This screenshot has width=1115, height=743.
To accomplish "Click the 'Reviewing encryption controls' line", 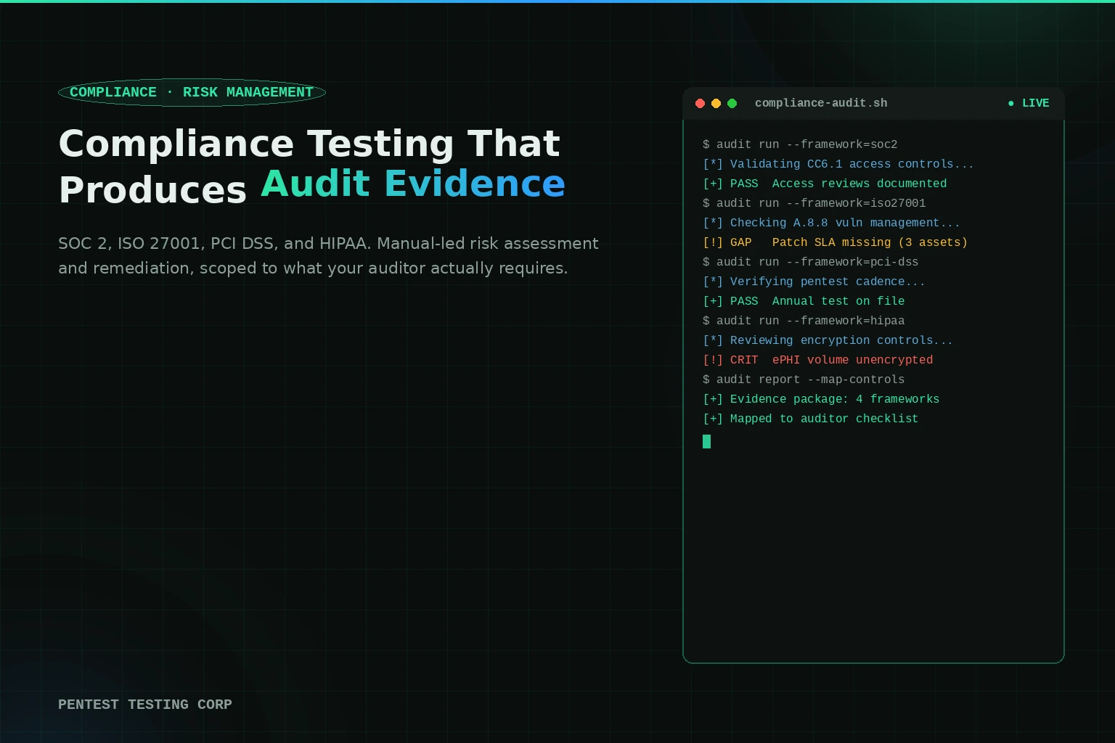I will click(x=828, y=340).
